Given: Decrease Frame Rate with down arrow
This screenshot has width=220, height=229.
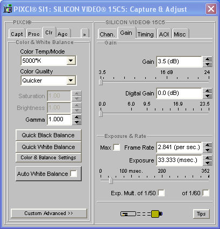Looking at the screenshot, I should pos(208,150).
